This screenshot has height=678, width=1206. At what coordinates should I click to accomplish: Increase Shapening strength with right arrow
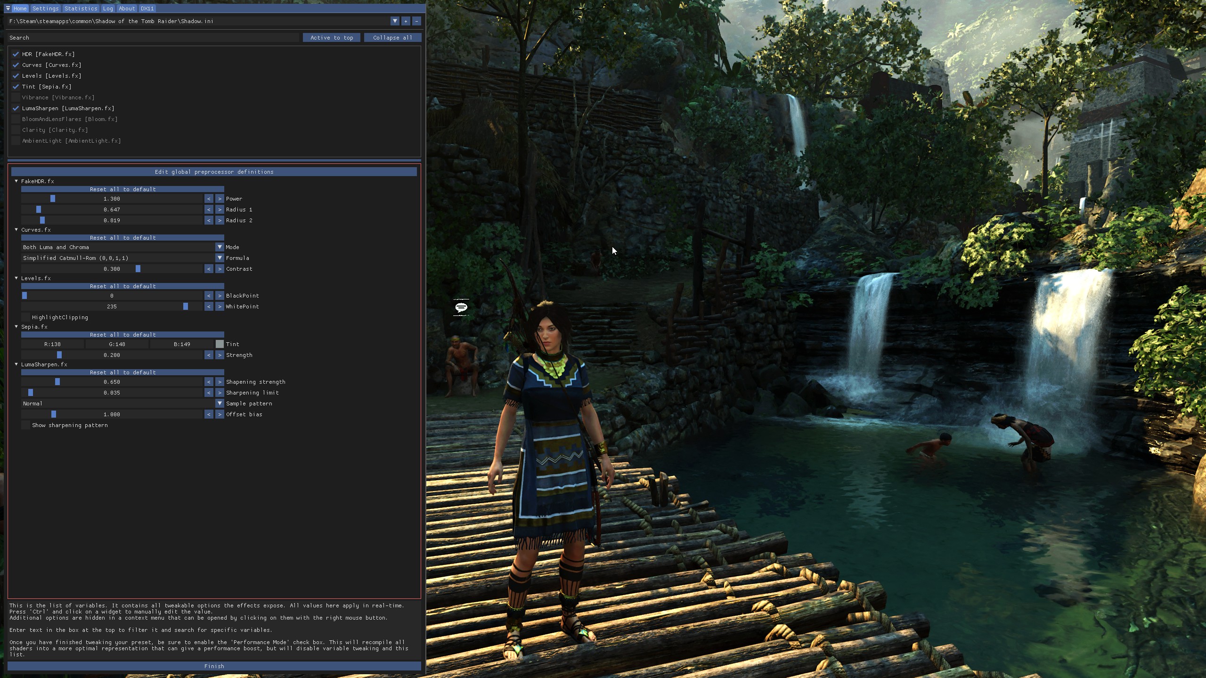220,382
